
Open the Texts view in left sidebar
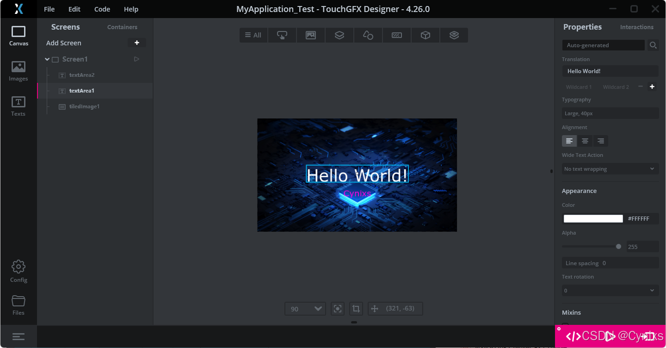(x=18, y=106)
